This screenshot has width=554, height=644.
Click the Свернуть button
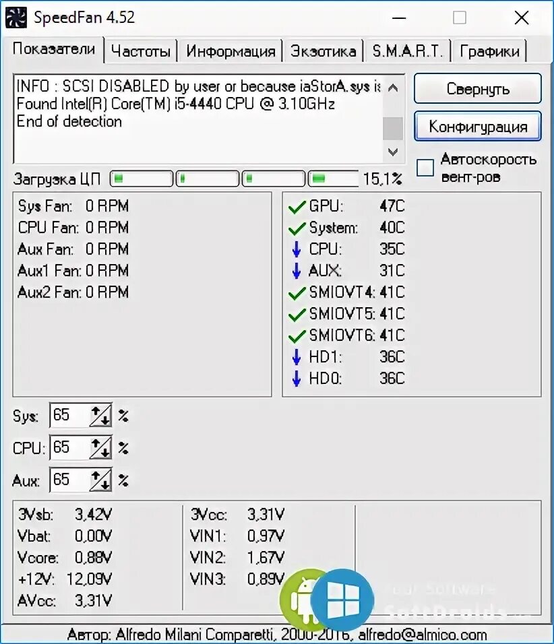point(478,89)
